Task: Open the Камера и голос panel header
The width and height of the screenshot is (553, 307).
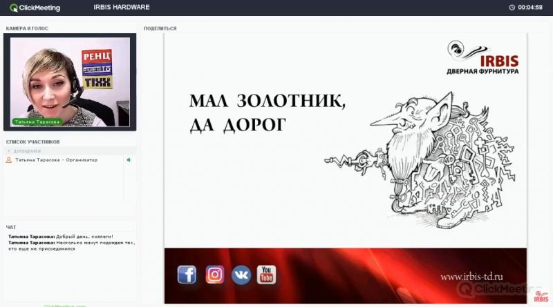Action: [27, 28]
